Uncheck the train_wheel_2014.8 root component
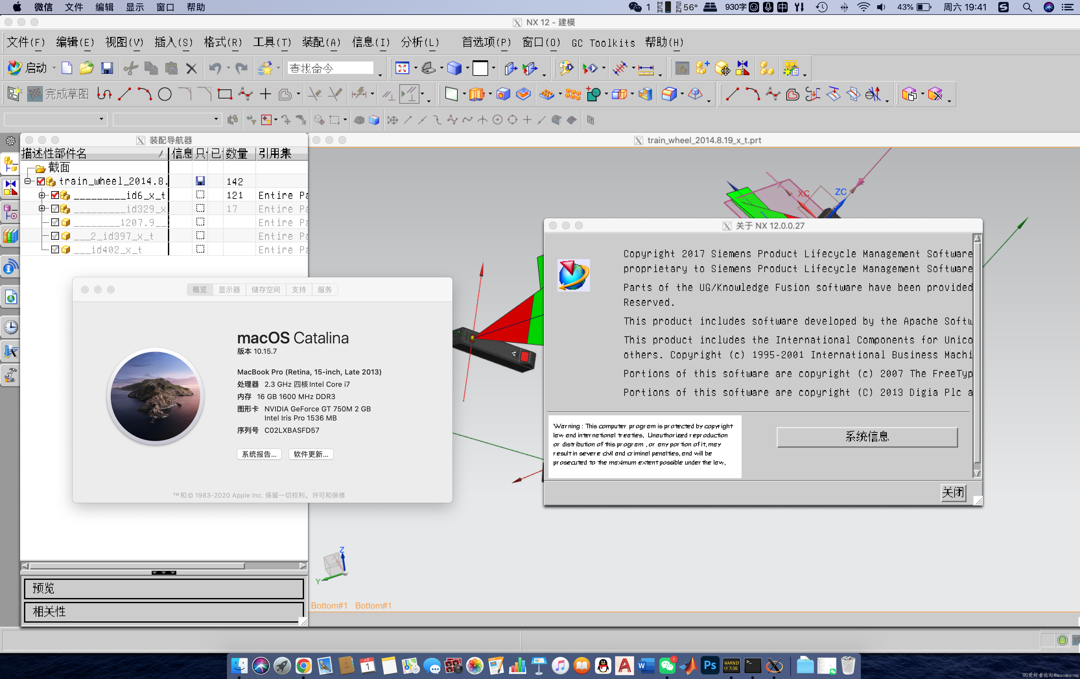1080x679 pixels. pyautogui.click(x=41, y=181)
